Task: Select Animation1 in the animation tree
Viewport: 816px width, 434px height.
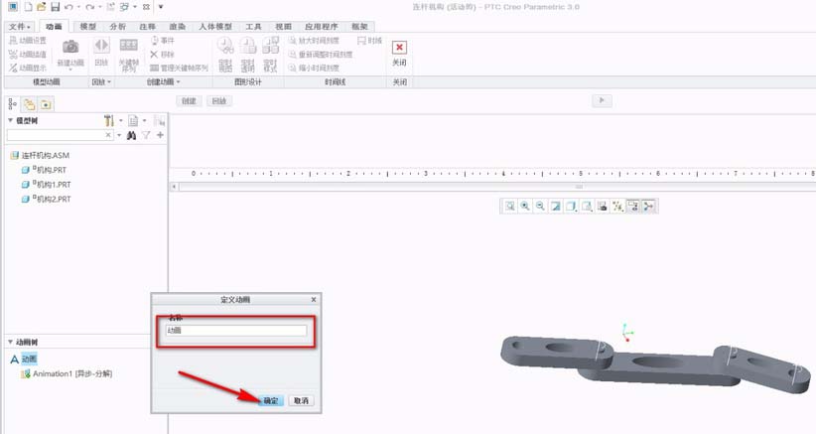Action: 67,373
